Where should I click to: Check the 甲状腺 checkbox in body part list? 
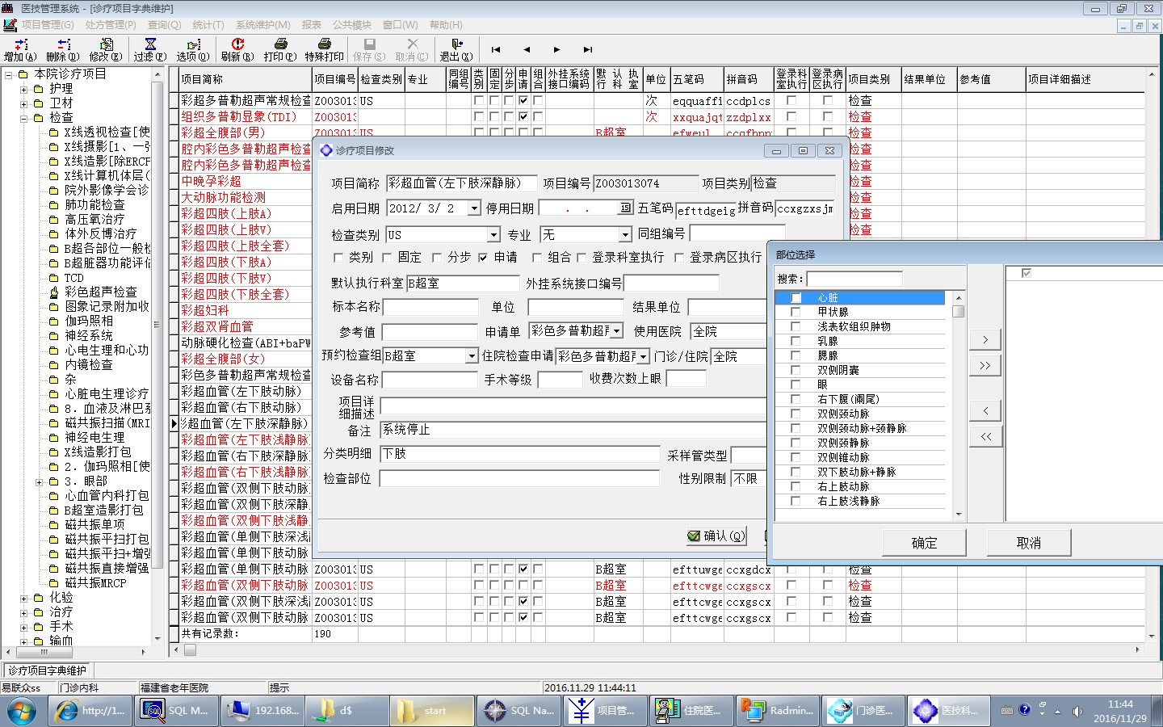point(796,312)
